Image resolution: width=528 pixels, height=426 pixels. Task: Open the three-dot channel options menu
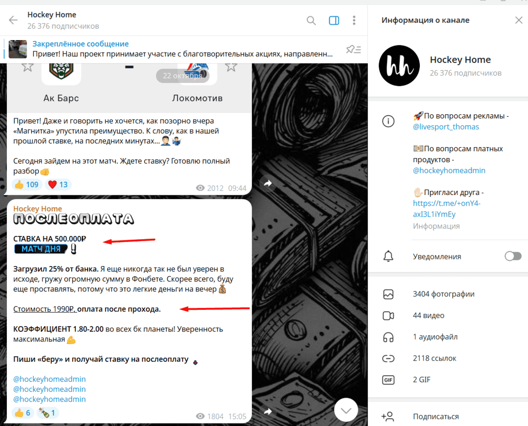[354, 20]
